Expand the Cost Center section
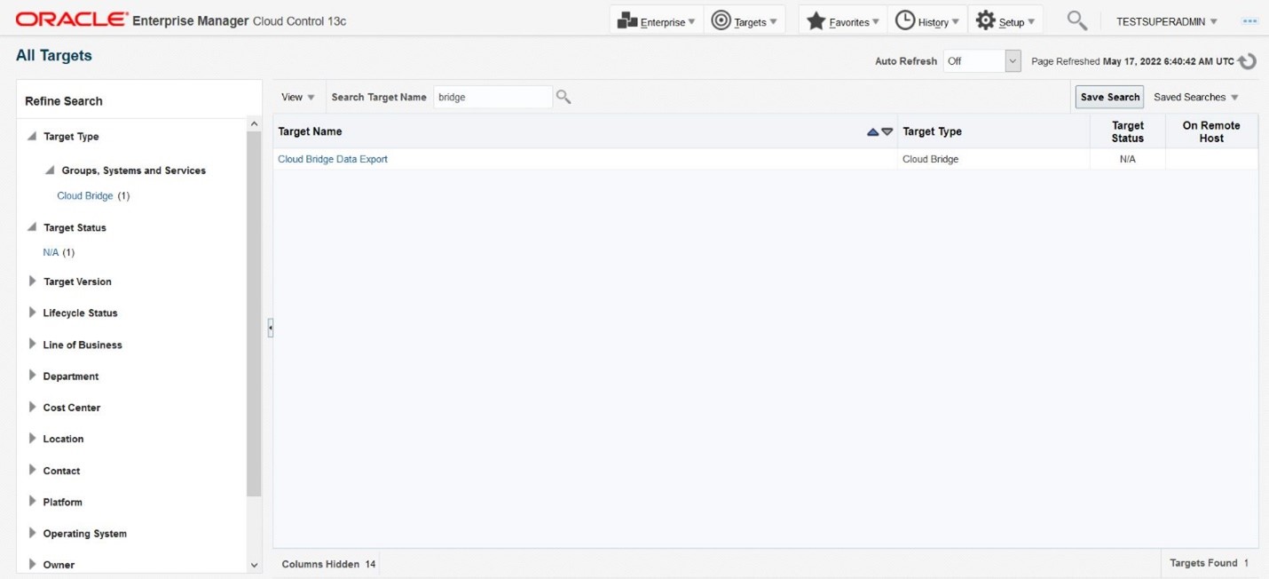The image size is (1269, 579). (x=33, y=407)
